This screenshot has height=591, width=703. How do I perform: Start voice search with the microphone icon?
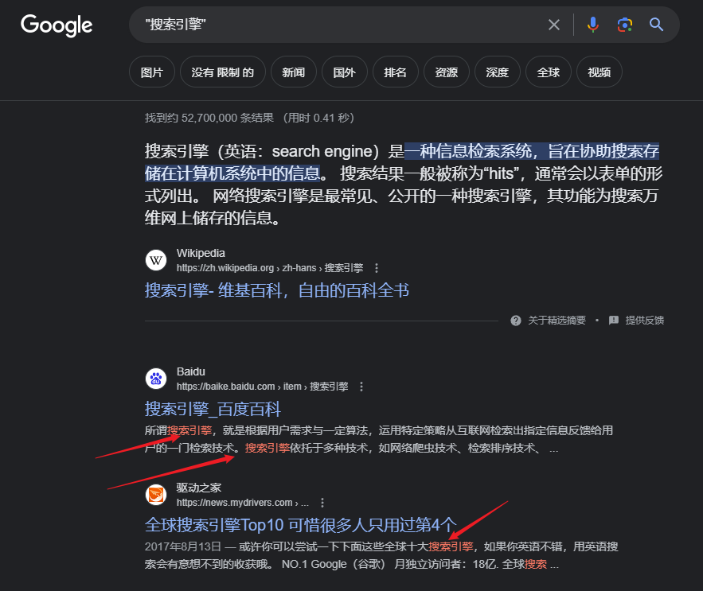(592, 25)
